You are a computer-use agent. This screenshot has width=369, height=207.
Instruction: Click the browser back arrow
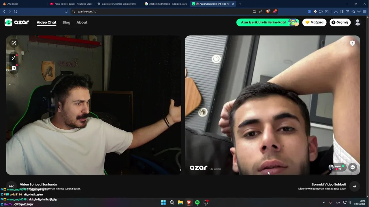click(x=4, y=11)
